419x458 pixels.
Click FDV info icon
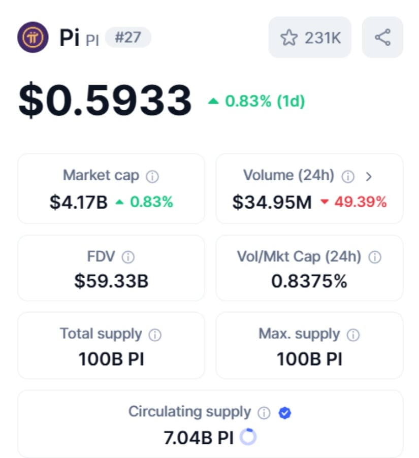(128, 257)
